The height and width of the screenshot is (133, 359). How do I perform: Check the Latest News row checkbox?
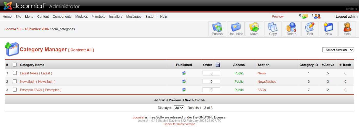tap(15, 73)
